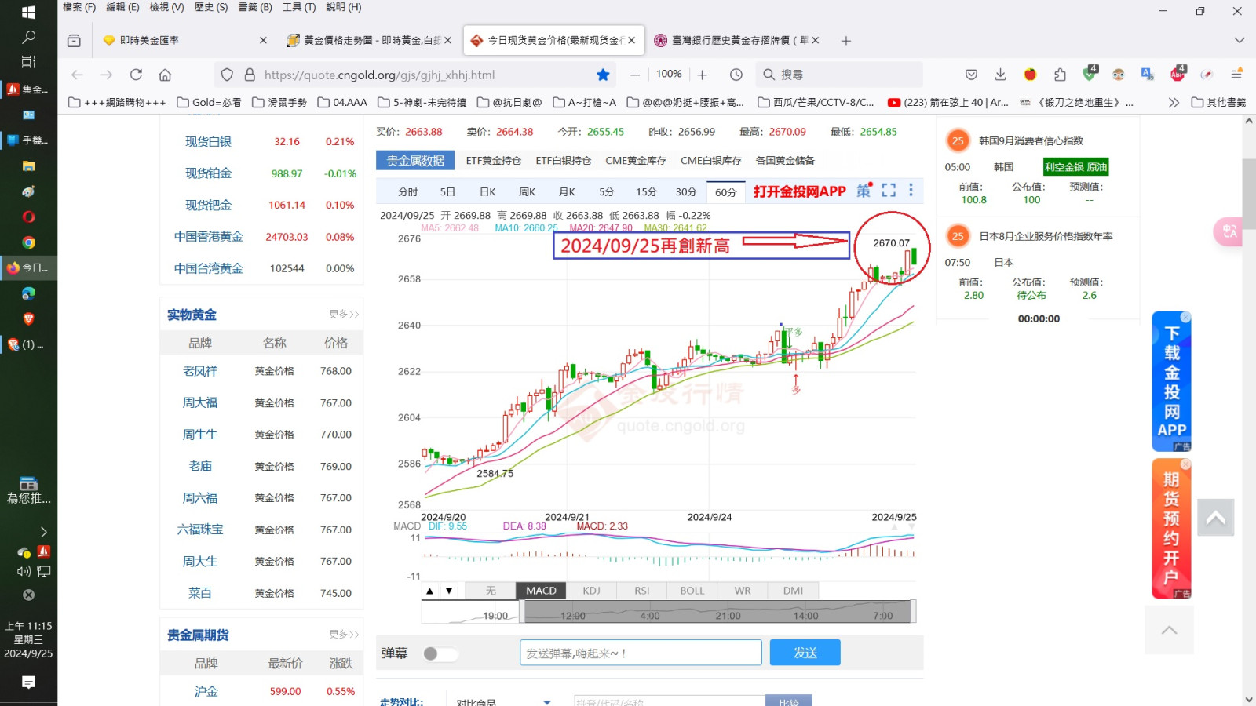
Task: Open the bookmark overflow chevron
Action: (x=1173, y=102)
